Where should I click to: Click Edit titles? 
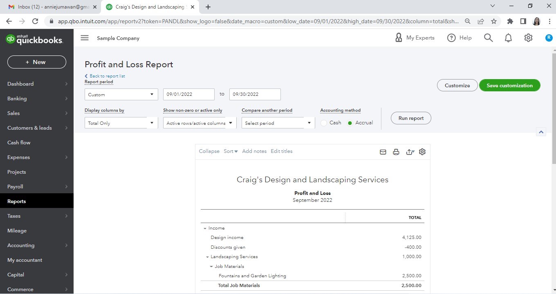tap(282, 151)
